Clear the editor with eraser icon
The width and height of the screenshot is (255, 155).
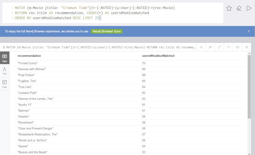click(x=239, y=8)
